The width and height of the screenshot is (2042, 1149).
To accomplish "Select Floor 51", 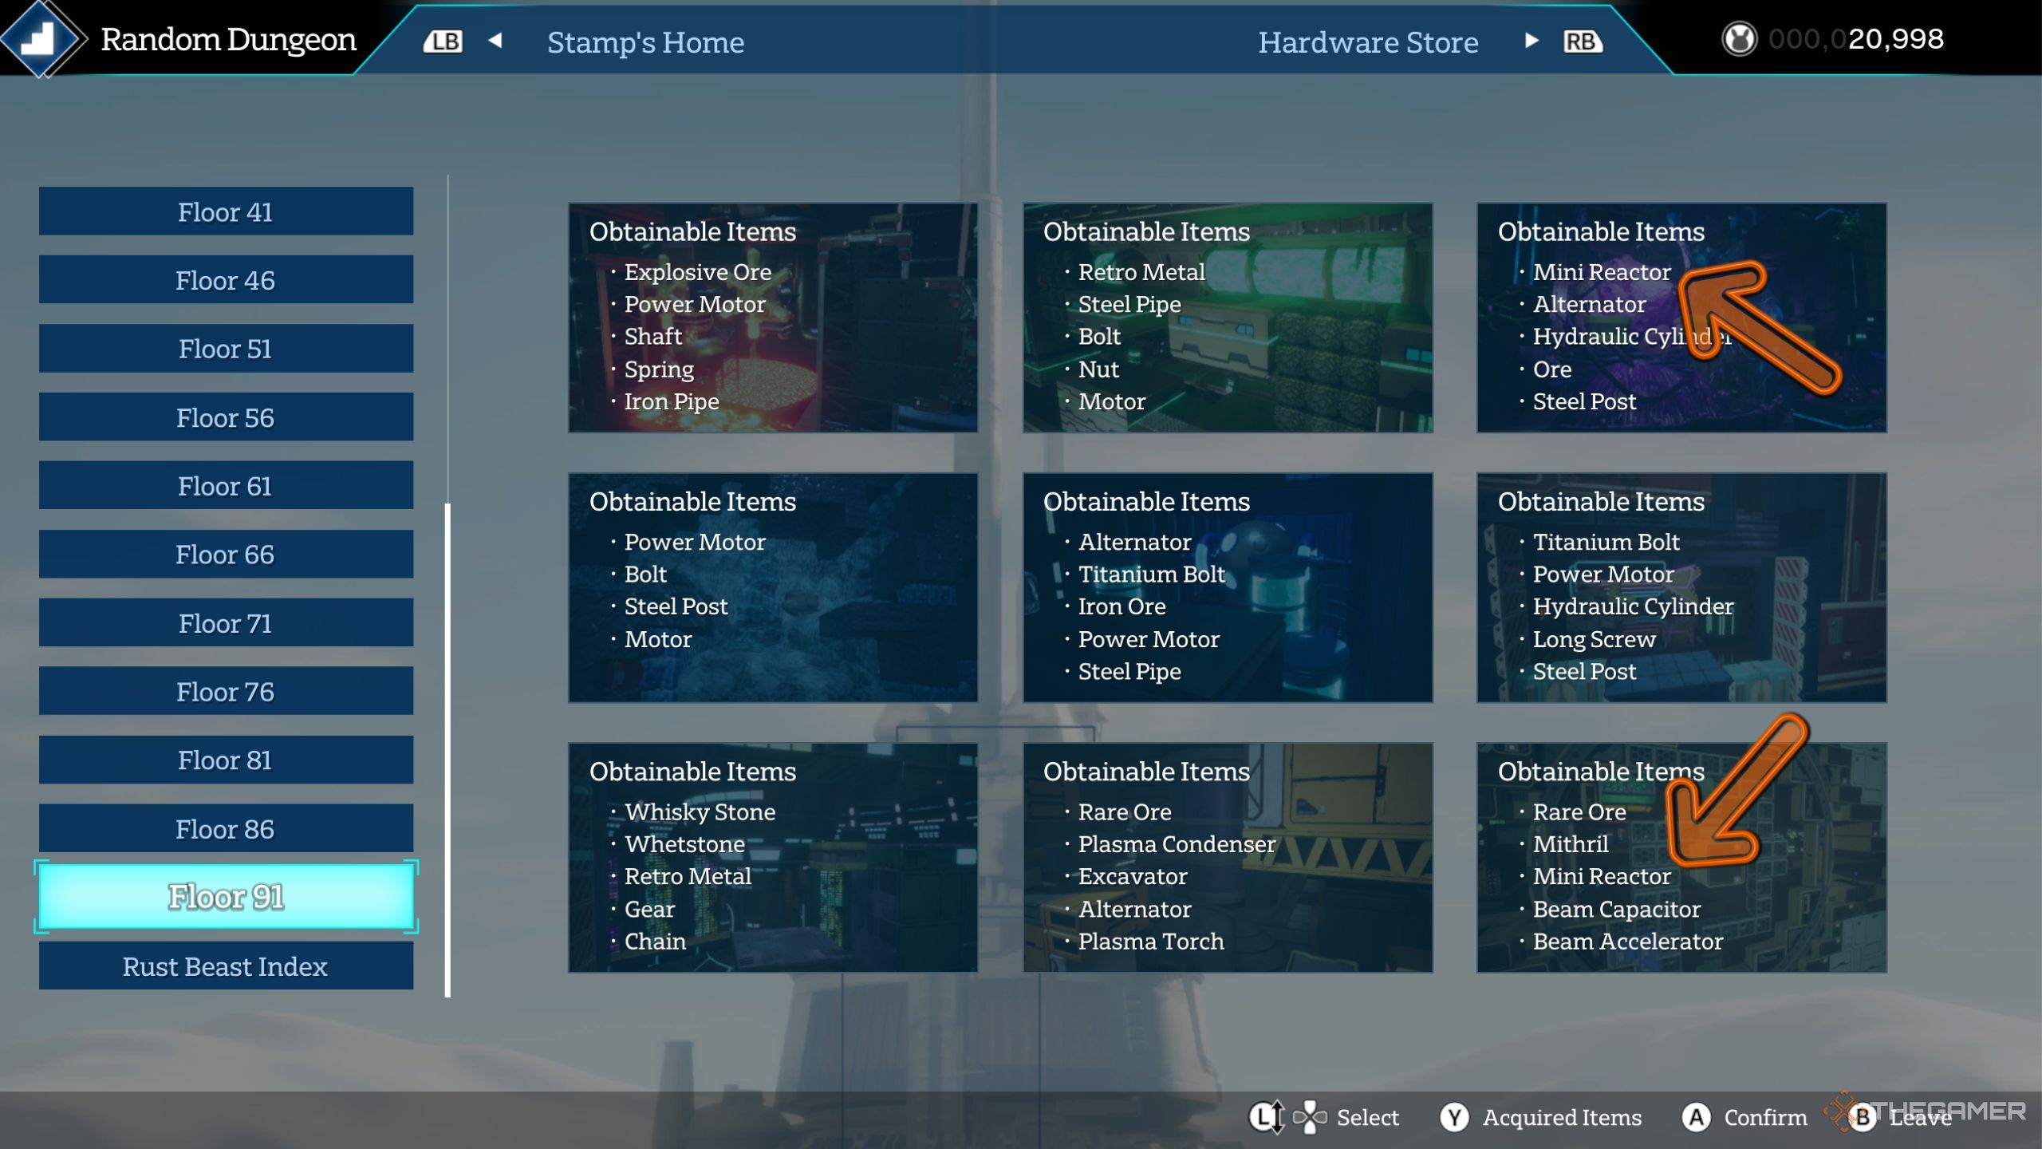I will click(226, 349).
